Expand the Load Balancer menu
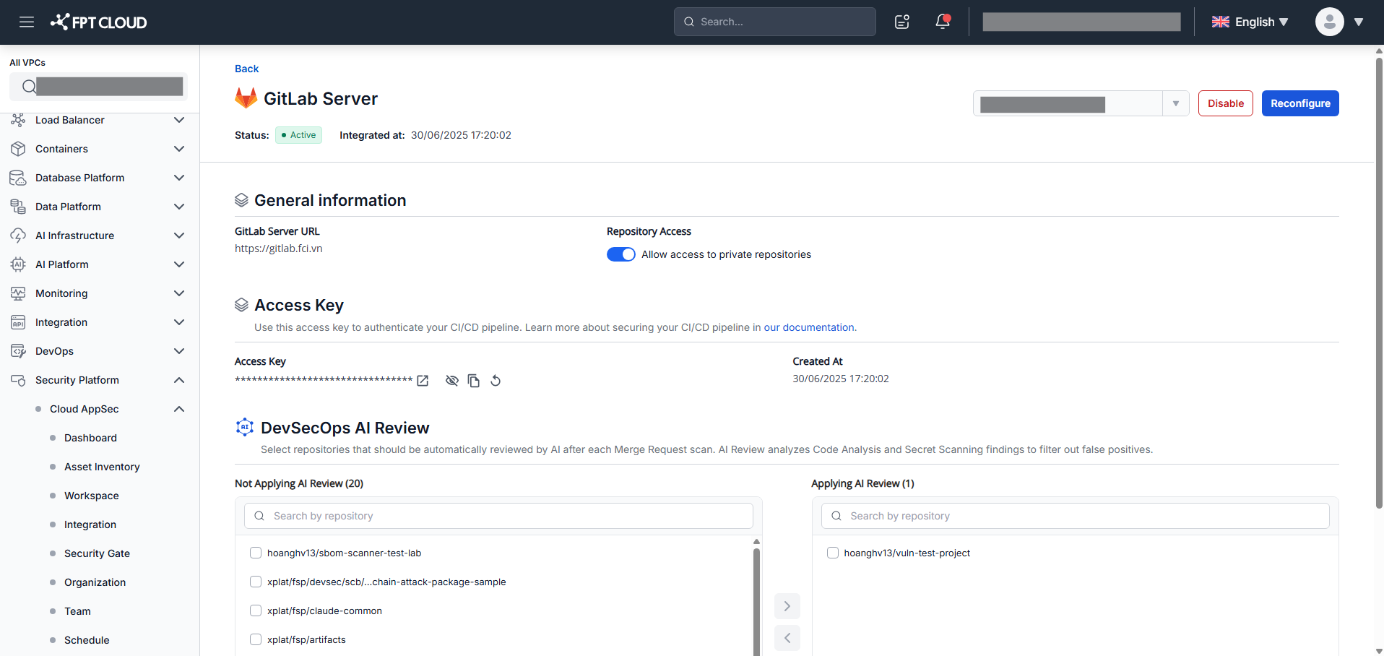Image resolution: width=1384 pixels, height=656 pixels. tap(179, 120)
